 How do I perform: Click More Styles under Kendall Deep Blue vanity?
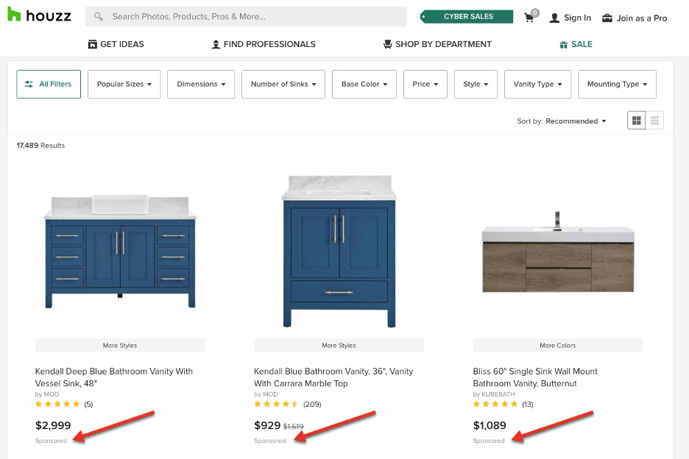coord(120,345)
